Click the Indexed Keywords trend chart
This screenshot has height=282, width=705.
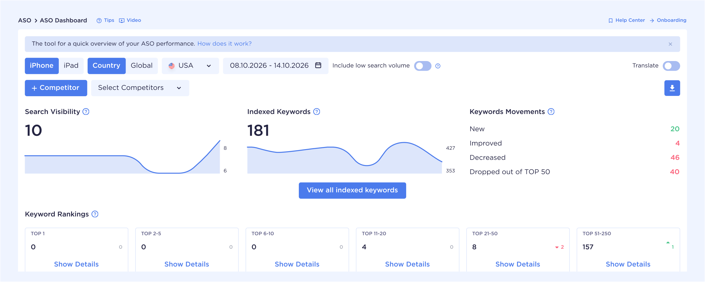coord(345,158)
